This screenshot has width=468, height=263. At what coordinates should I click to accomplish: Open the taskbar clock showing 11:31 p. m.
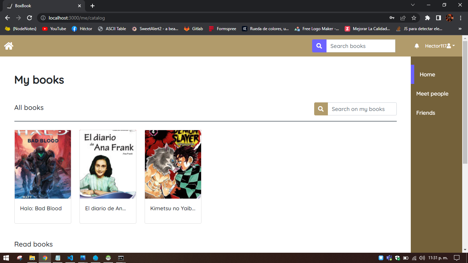(x=438, y=258)
